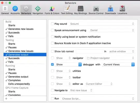The image size is (140, 103).
Task: Open the General preferences icon
Action: 5,9
